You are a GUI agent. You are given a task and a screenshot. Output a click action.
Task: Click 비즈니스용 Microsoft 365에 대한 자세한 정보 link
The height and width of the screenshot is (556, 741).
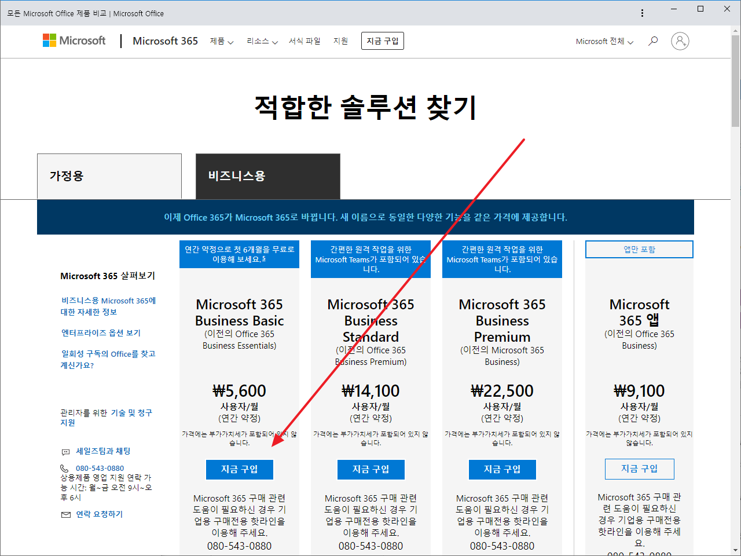pyautogui.click(x=108, y=307)
